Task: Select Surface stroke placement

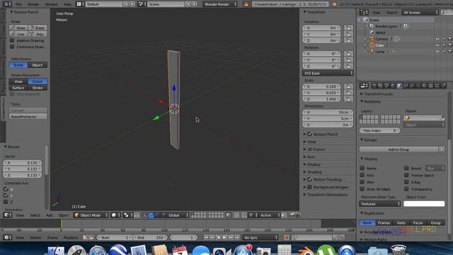Action: [x=18, y=88]
